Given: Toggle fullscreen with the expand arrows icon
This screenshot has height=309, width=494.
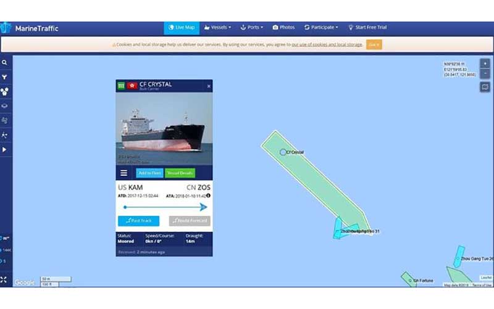Looking at the screenshot, I should coord(4,280).
